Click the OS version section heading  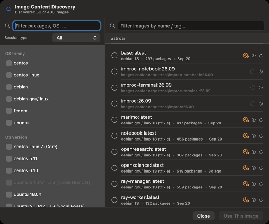(16, 137)
